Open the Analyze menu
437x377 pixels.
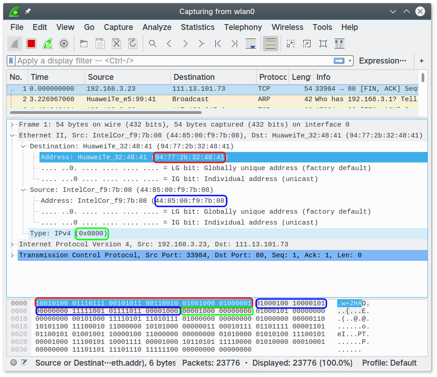pos(157,27)
